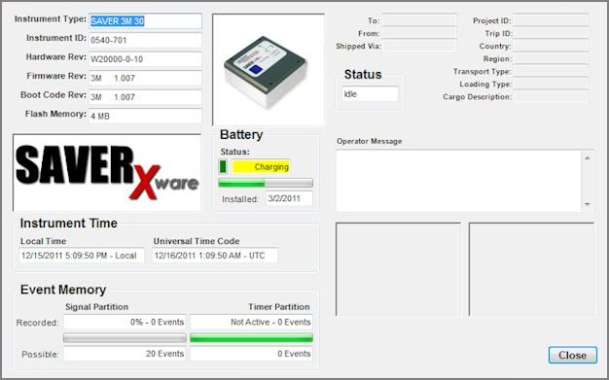This screenshot has width=609, height=380.
Task: Click the Hardware Rev field W20000-0-10
Action: click(x=145, y=59)
